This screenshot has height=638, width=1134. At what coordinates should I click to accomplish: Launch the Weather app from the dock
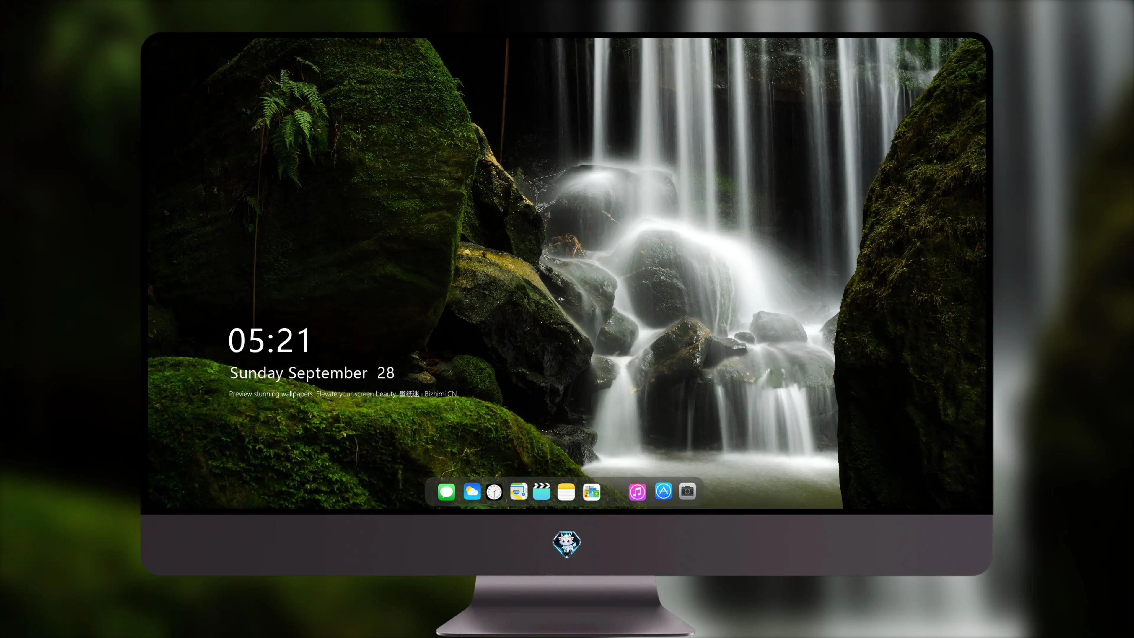coord(472,491)
